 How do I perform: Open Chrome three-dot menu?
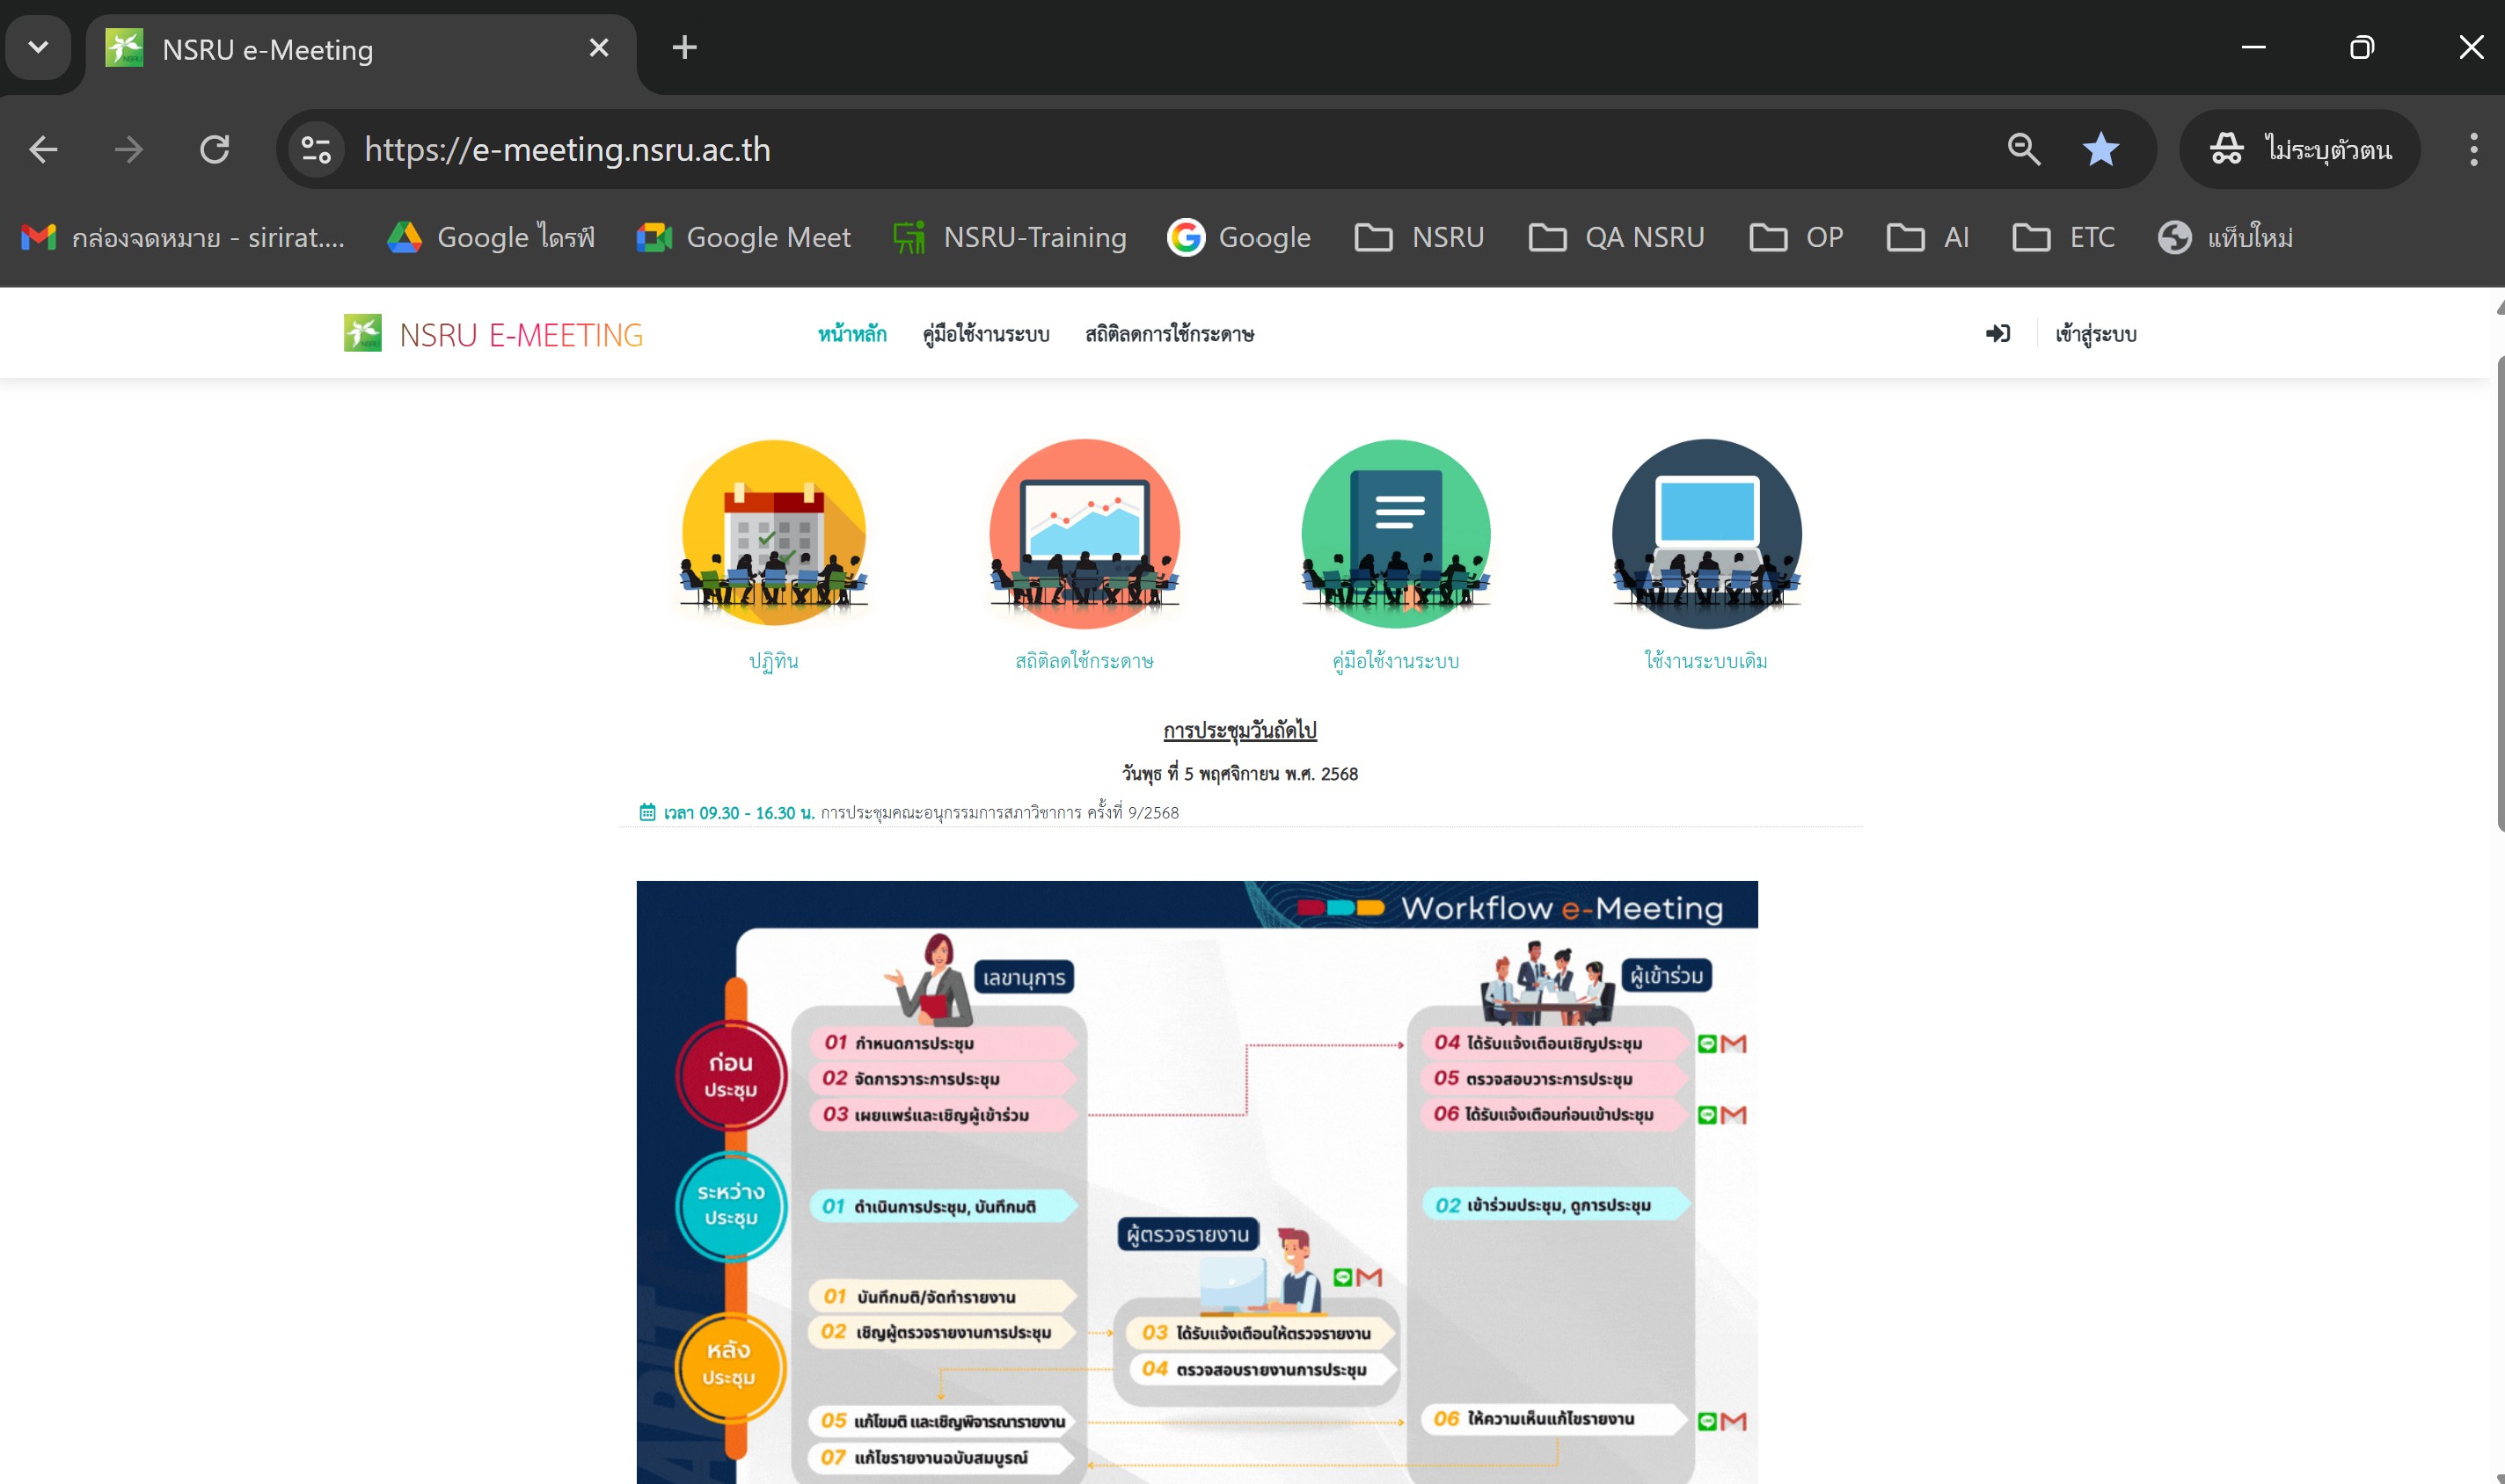pos(2473,150)
